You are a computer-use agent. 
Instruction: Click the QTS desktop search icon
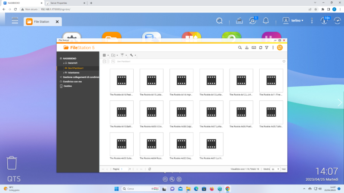pyautogui.click(x=219, y=21)
